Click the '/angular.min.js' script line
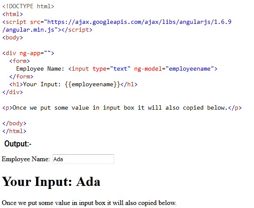 click(x=47, y=30)
